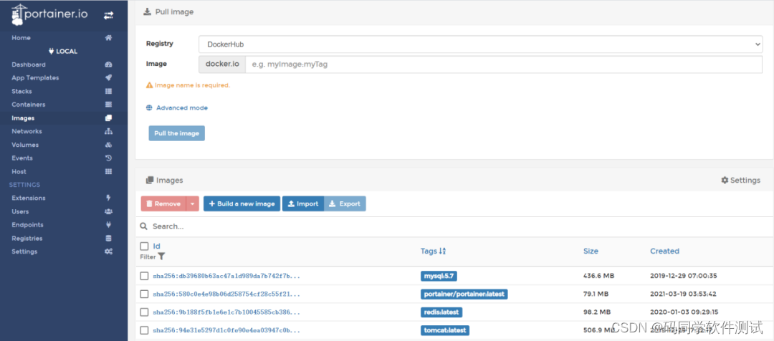Click the Advanced mode globe icon
The image size is (774, 341).
tap(149, 107)
